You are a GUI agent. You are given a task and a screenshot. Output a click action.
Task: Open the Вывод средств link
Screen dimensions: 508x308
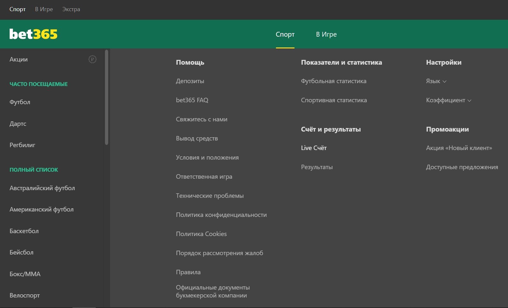click(x=197, y=139)
